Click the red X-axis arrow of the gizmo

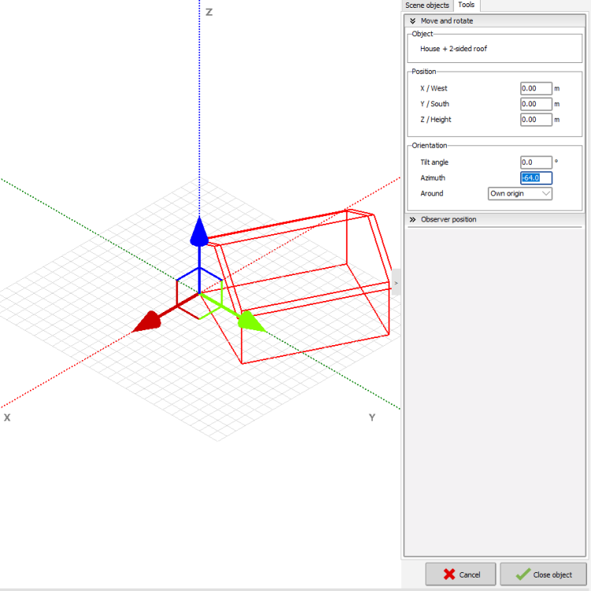[x=147, y=322]
